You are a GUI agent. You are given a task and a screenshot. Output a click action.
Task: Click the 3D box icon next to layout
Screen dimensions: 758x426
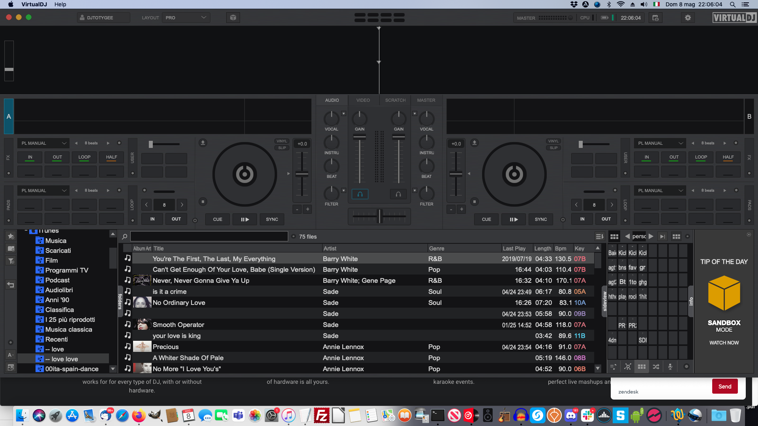(233, 18)
